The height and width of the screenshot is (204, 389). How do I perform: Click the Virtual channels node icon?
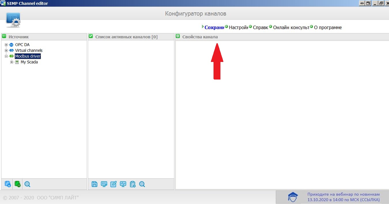tap(12, 50)
